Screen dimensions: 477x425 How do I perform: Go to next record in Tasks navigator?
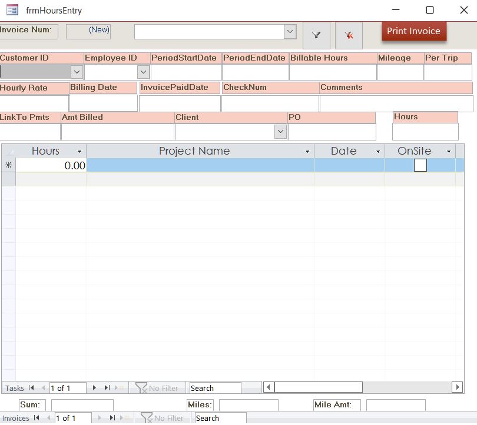click(x=94, y=387)
